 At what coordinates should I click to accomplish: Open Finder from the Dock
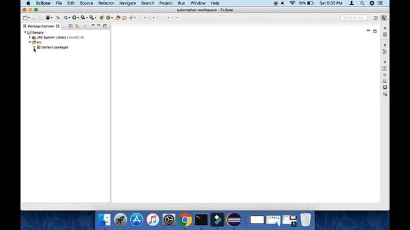[x=104, y=220]
